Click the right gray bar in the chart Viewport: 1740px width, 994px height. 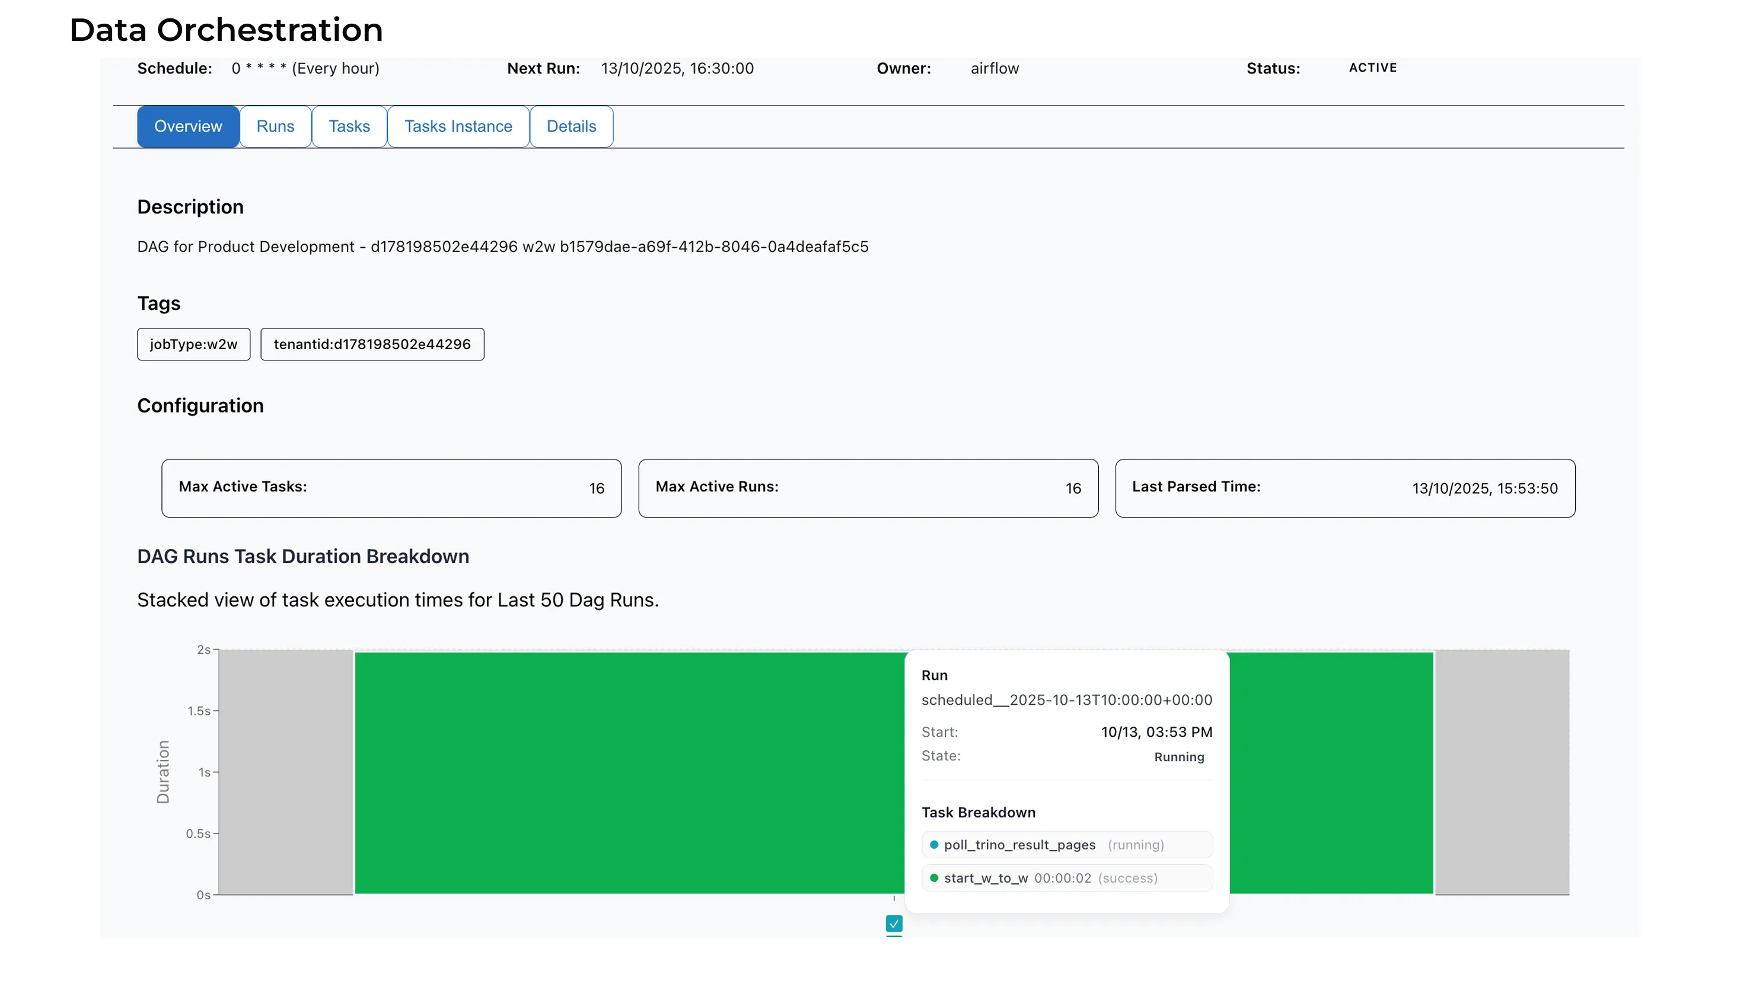point(1502,772)
